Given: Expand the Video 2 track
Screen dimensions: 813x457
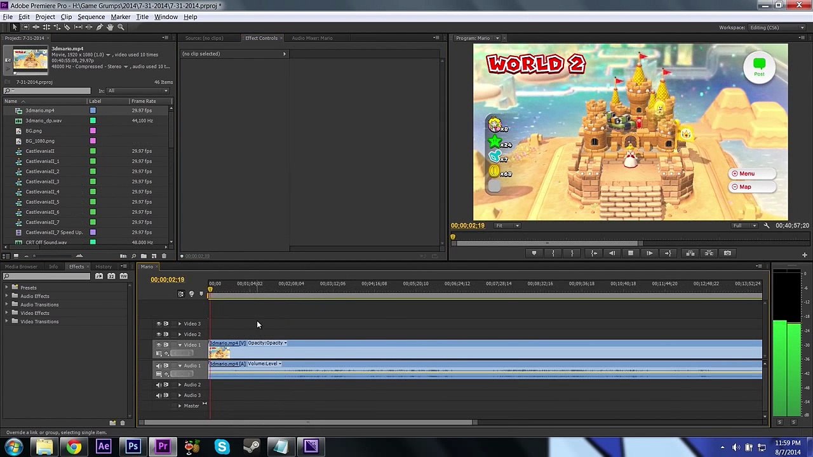Looking at the screenshot, I should 180,334.
